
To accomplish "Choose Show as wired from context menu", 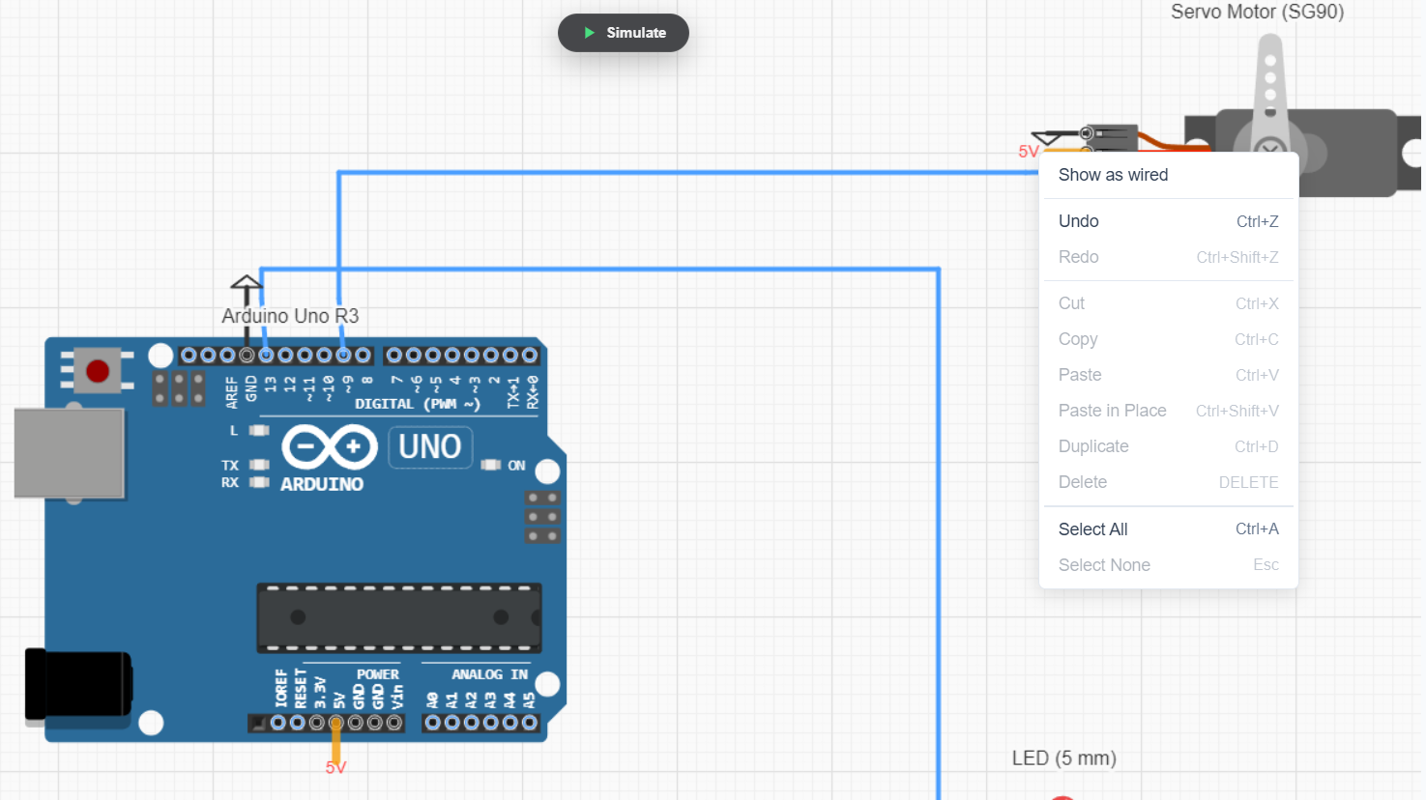I will pos(1168,175).
